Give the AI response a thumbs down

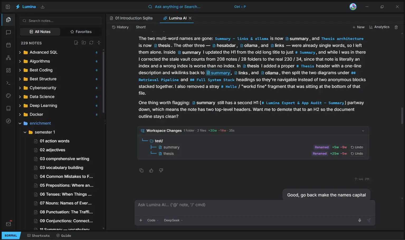tap(161, 171)
